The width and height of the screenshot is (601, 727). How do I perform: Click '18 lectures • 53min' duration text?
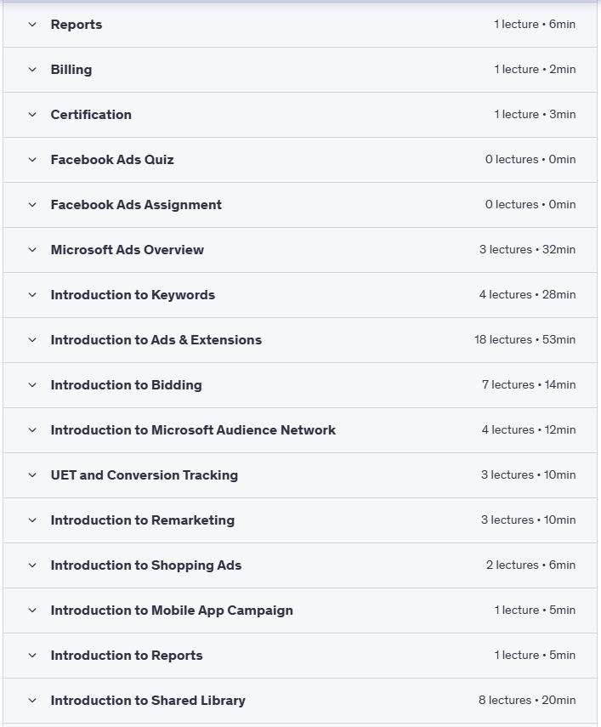[x=524, y=340]
